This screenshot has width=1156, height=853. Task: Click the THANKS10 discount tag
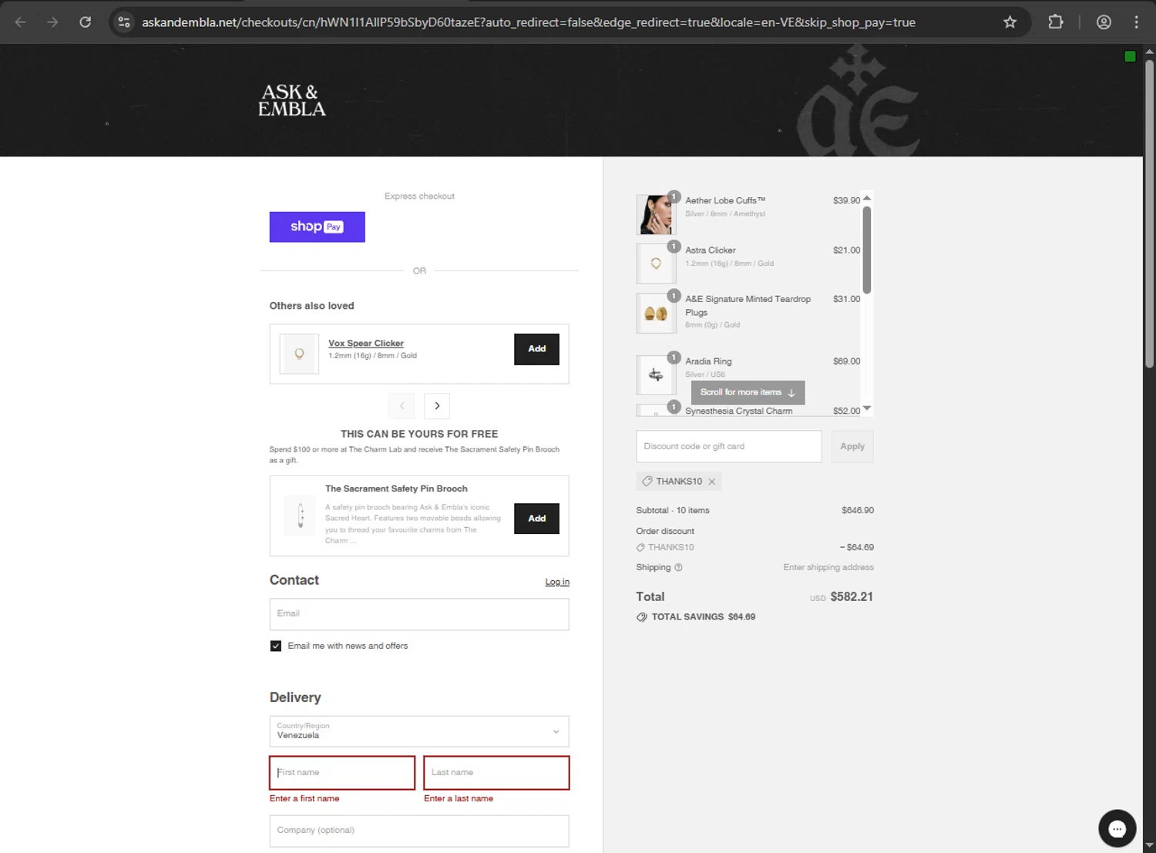pos(679,482)
